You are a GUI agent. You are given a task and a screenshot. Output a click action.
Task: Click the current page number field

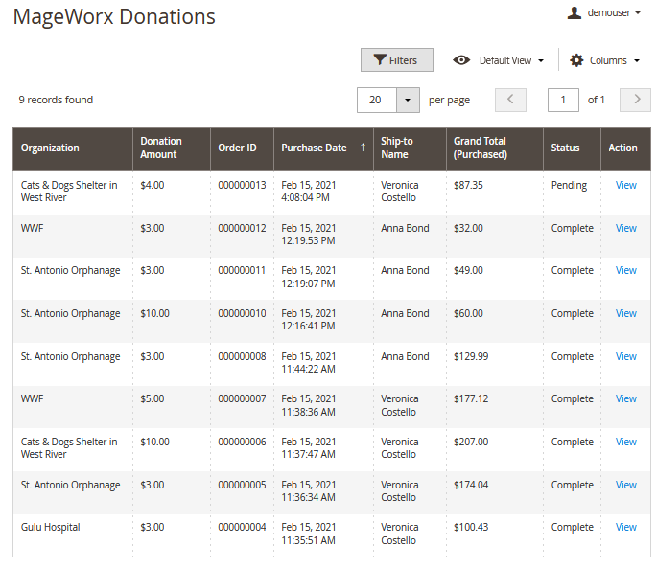click(563, 100)
